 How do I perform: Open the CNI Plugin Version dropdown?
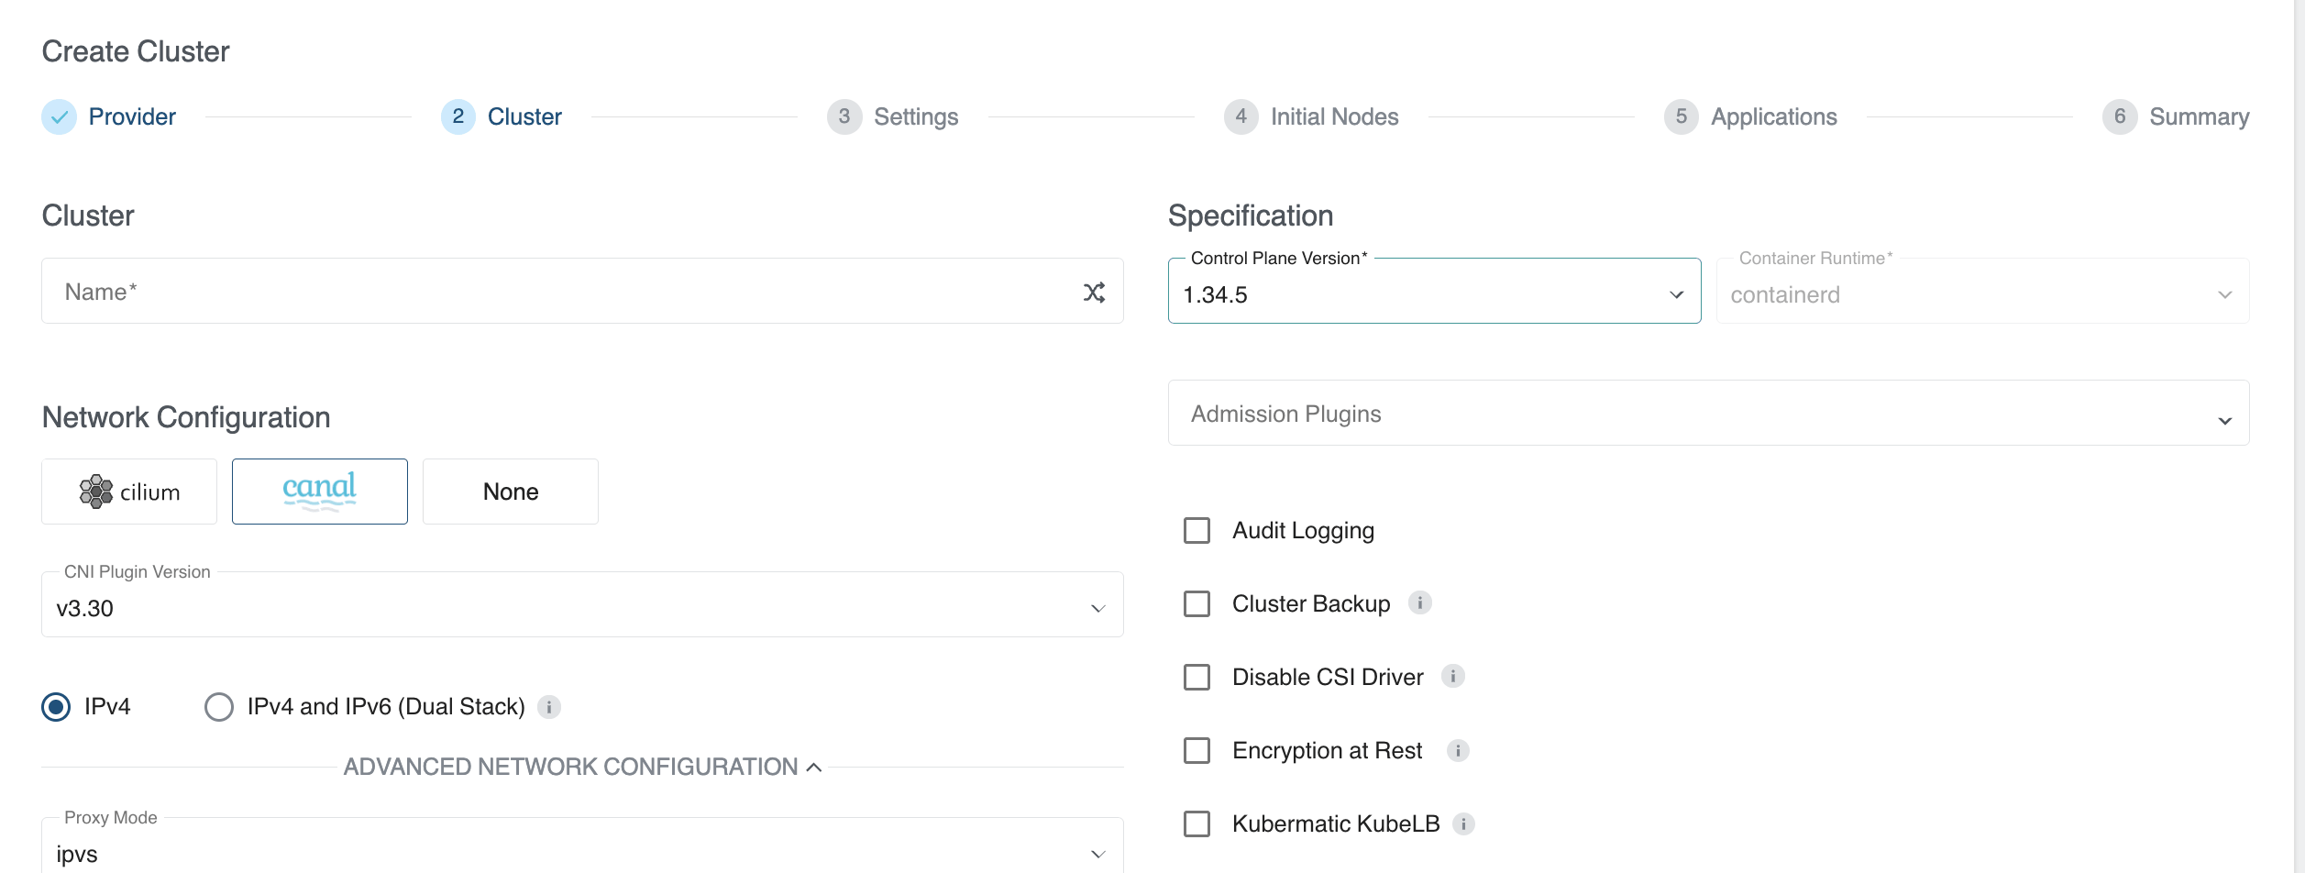[581, 607]
